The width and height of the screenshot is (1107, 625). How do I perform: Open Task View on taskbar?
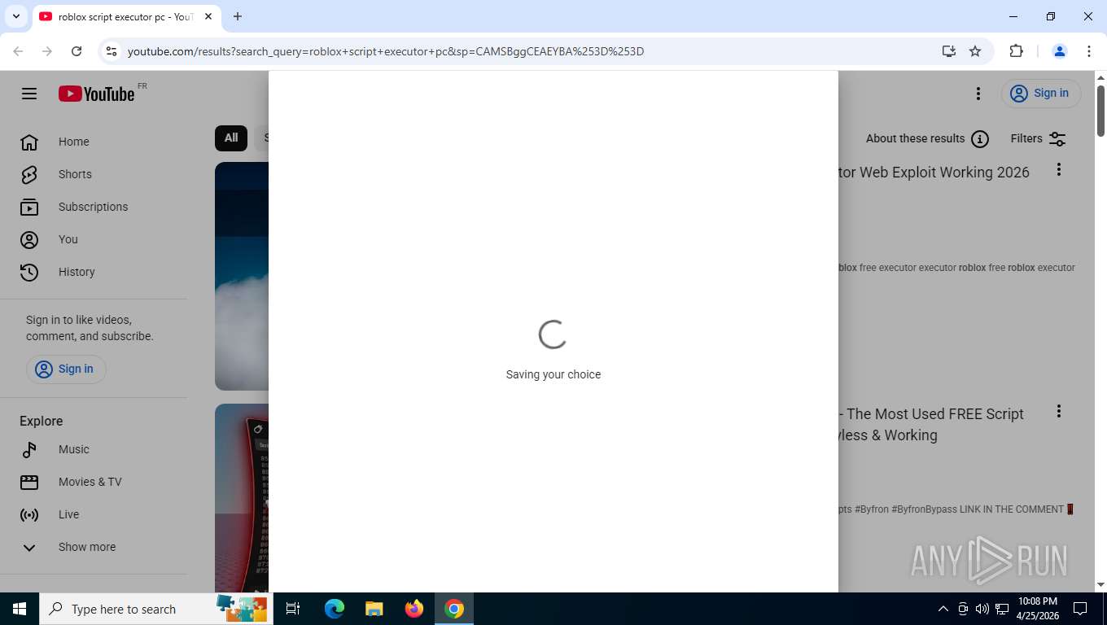coord(293,609)
